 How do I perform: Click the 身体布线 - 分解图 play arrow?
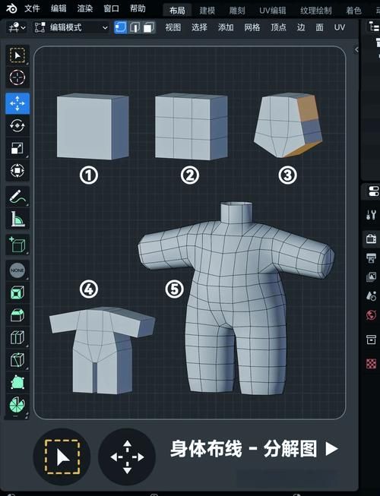[331, 449]
